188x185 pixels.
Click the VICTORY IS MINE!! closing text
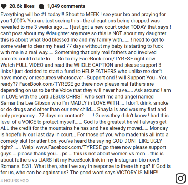tap(138, 173)
